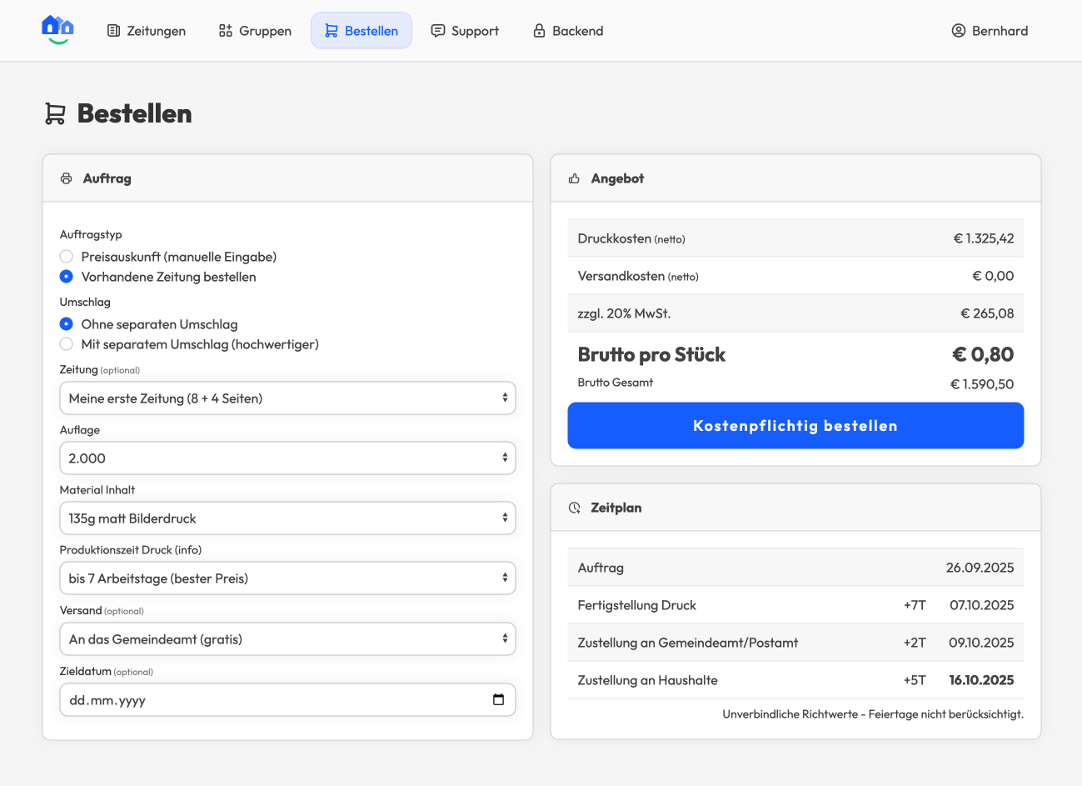1082x786 pixels.
Task: Open the Support page link
Action: [x=465, y=31]
